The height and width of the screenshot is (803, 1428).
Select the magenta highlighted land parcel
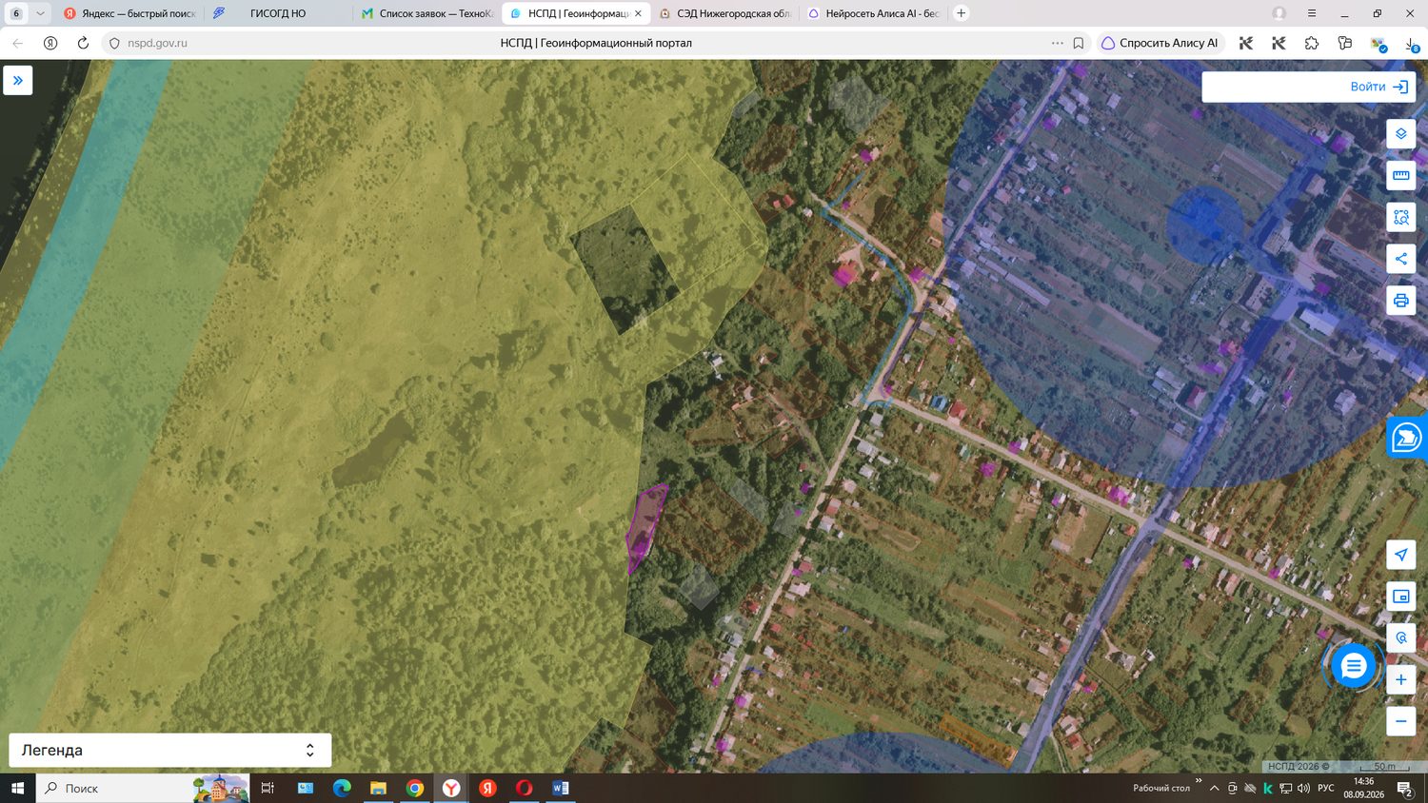pos(645,528)
